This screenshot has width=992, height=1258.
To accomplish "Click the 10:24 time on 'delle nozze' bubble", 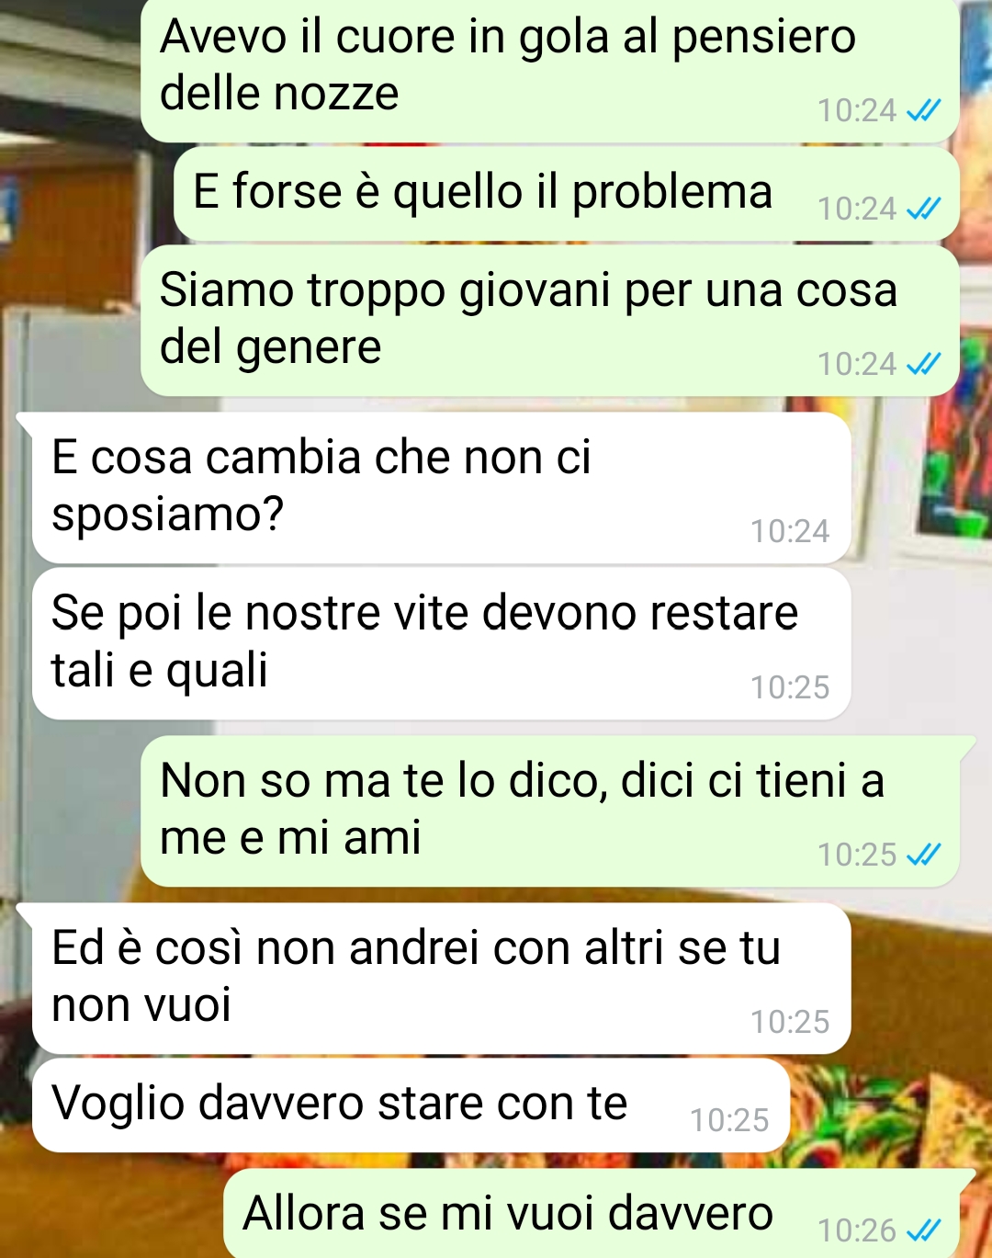I will click(x=857, y=111).
